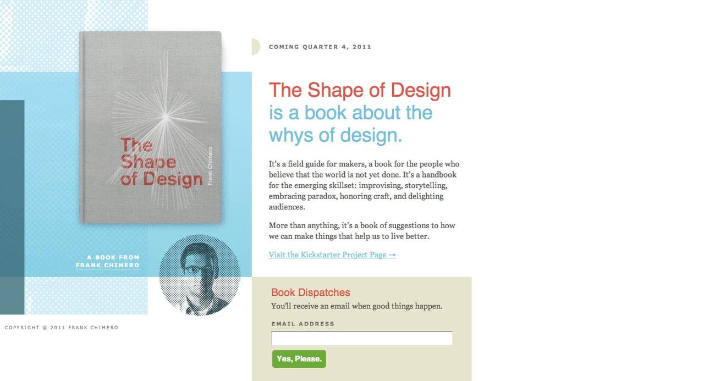Click the COMING QUARTER 4, 2011 label

point(320,47)
